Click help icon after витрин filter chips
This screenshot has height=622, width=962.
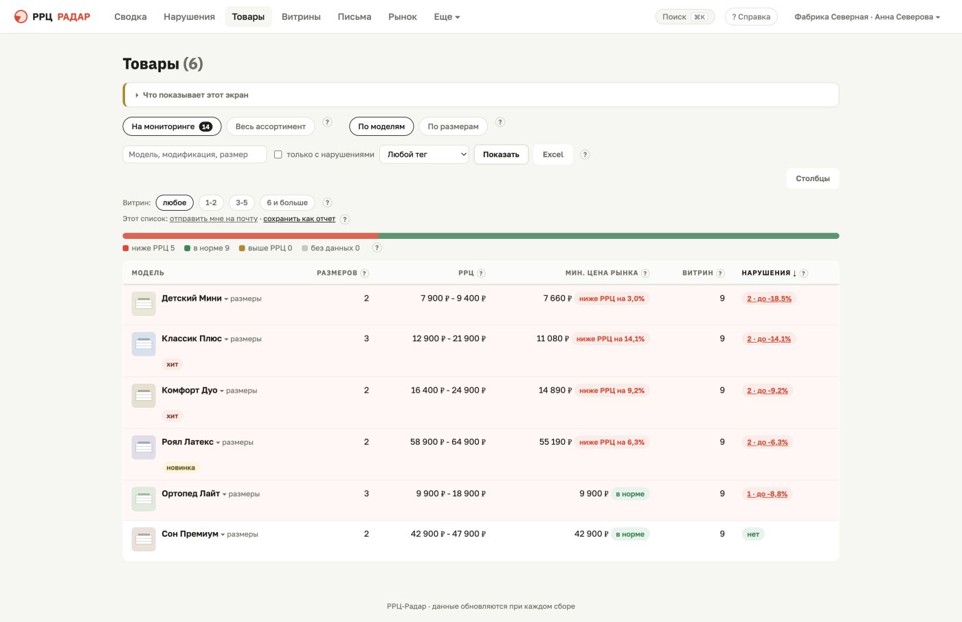pyautogui.click(x=327, y=203)
